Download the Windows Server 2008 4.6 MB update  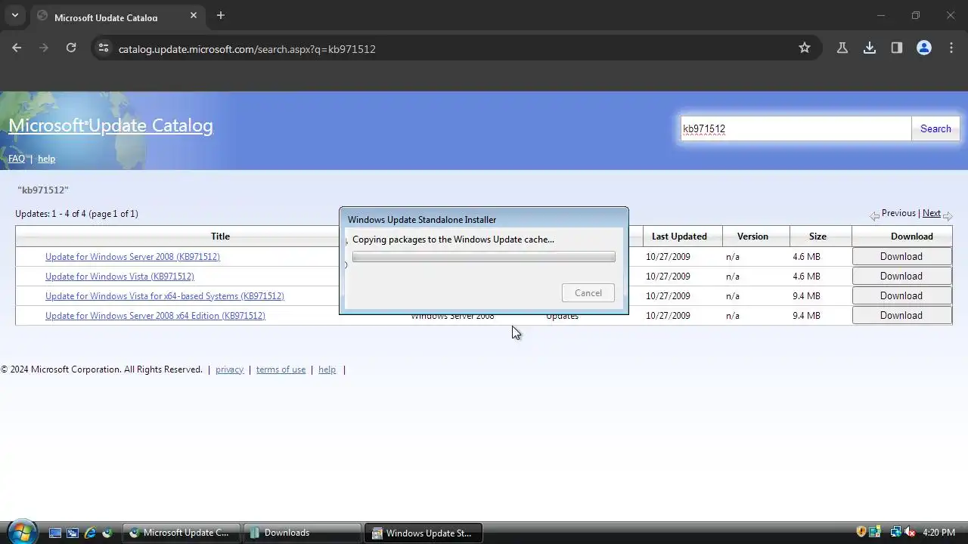tap(901, 257)
